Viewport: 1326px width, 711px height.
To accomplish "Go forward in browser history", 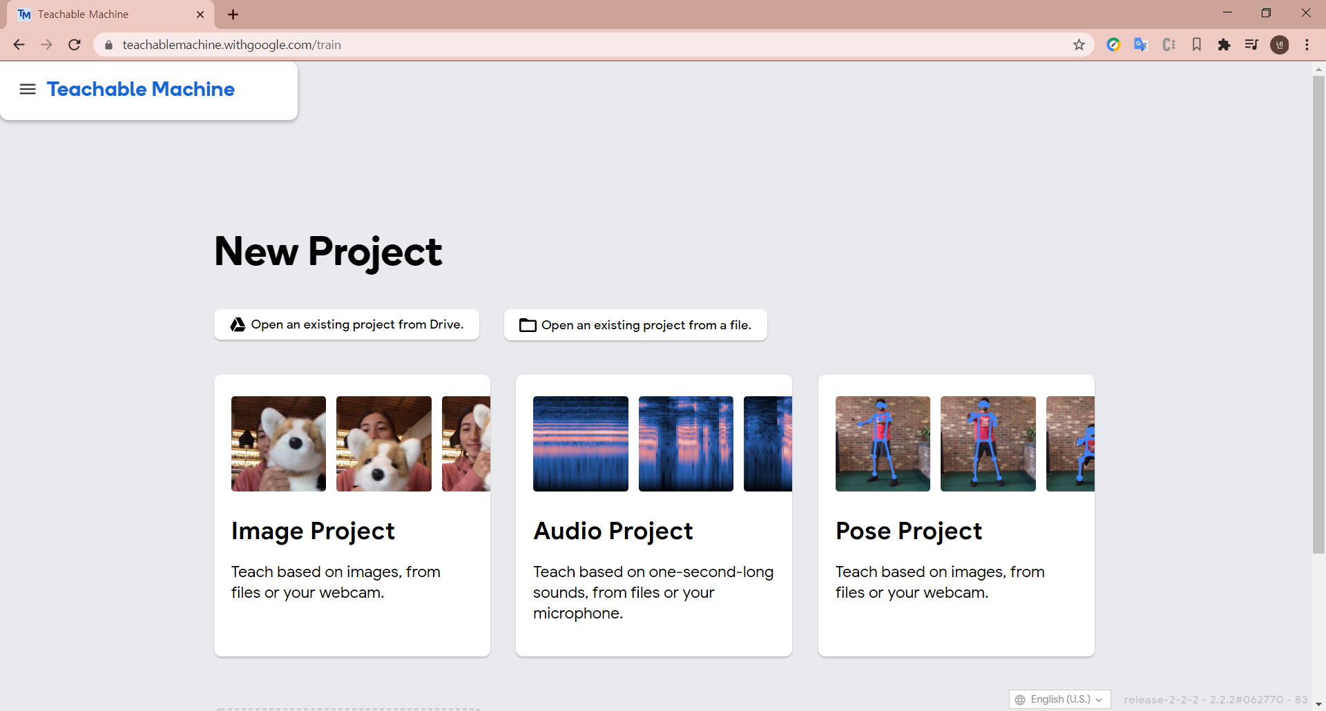I will pos(46,45).
